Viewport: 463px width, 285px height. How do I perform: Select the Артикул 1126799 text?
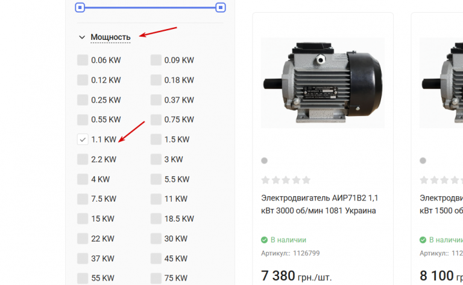[x=290, y=253]
